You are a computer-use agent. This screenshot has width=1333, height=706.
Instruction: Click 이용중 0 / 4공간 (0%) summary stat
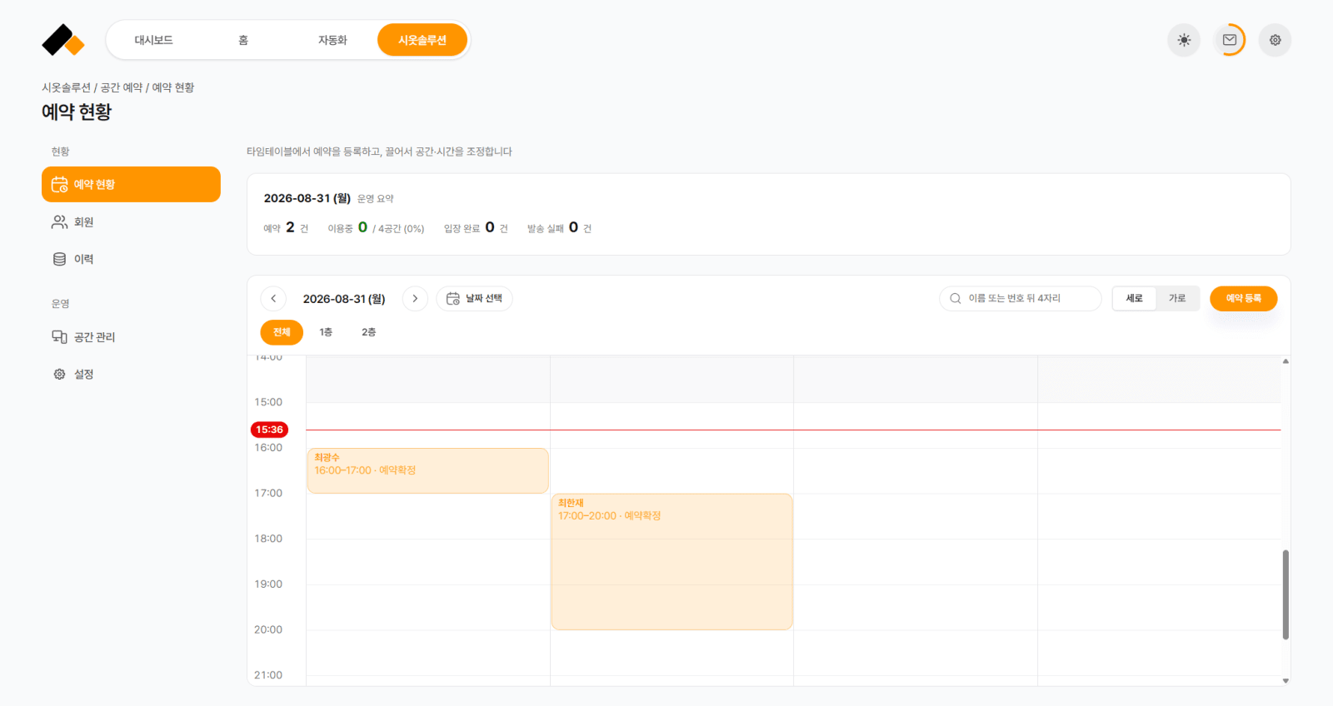pyautogui.click(x=376, y=227)
